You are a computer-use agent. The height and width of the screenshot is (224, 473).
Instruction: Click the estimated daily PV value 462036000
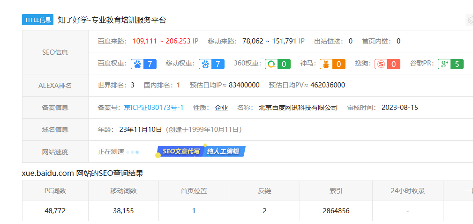click(328, 85)
